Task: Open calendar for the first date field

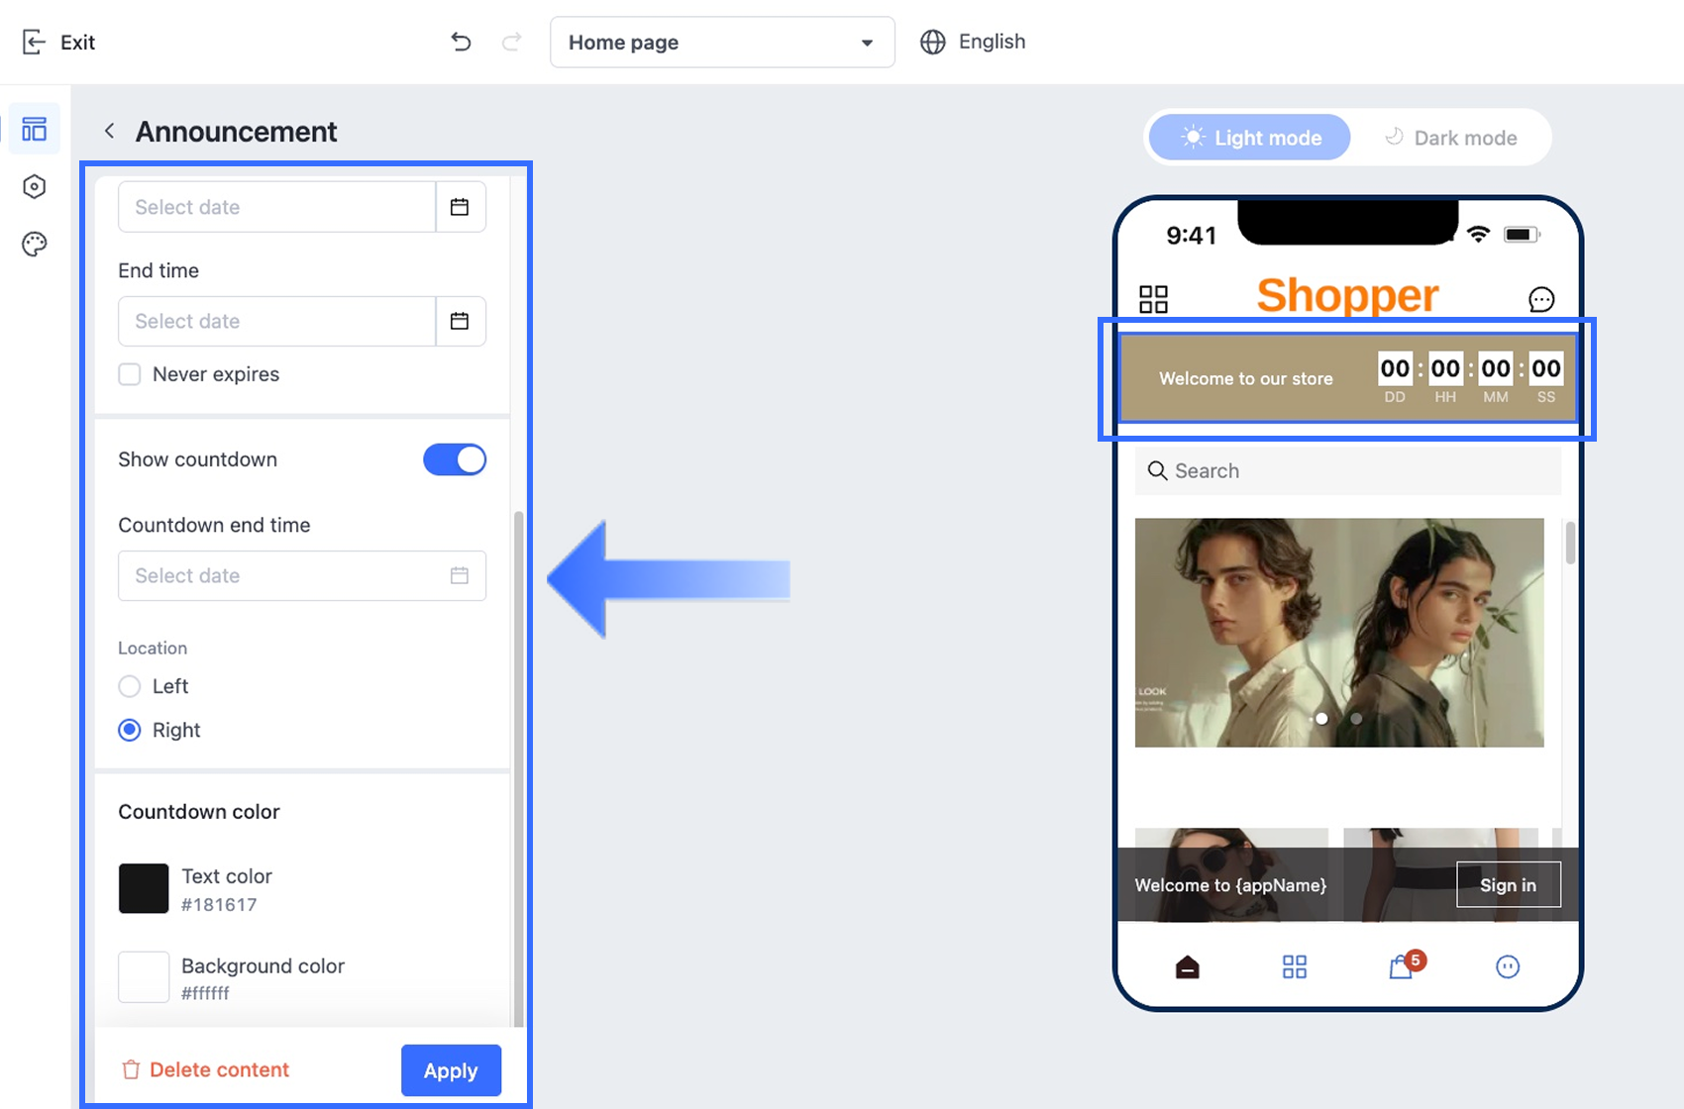Action: pyautogui.click(x=460, y=207)
